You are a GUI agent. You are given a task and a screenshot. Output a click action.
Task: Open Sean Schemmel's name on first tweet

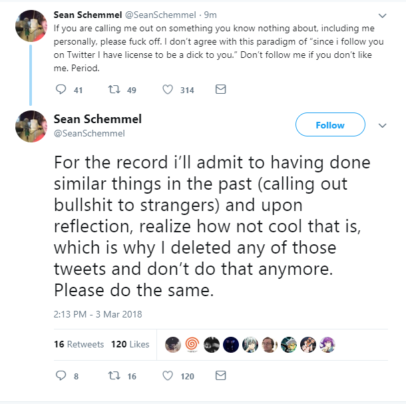point(87,15)
